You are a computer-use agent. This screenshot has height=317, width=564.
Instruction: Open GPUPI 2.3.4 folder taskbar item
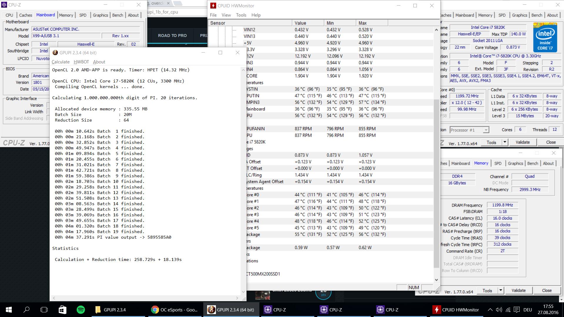tap(118, 310)
